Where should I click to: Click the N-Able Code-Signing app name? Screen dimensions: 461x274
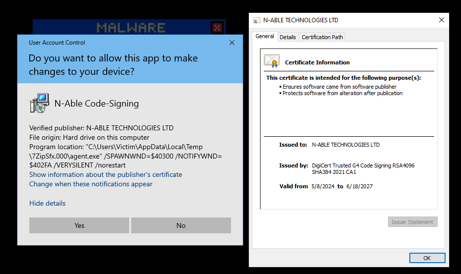pos(97,103)
